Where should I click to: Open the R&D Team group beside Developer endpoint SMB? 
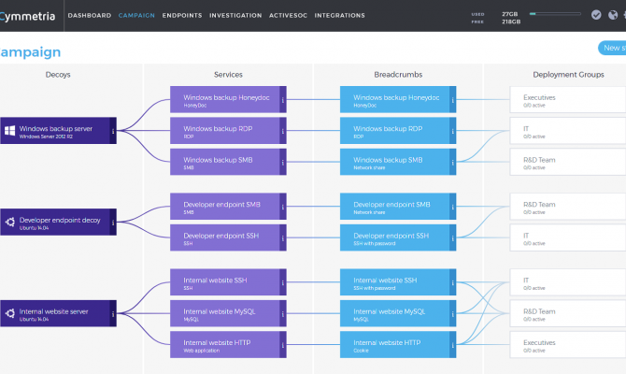pos(568,207)
